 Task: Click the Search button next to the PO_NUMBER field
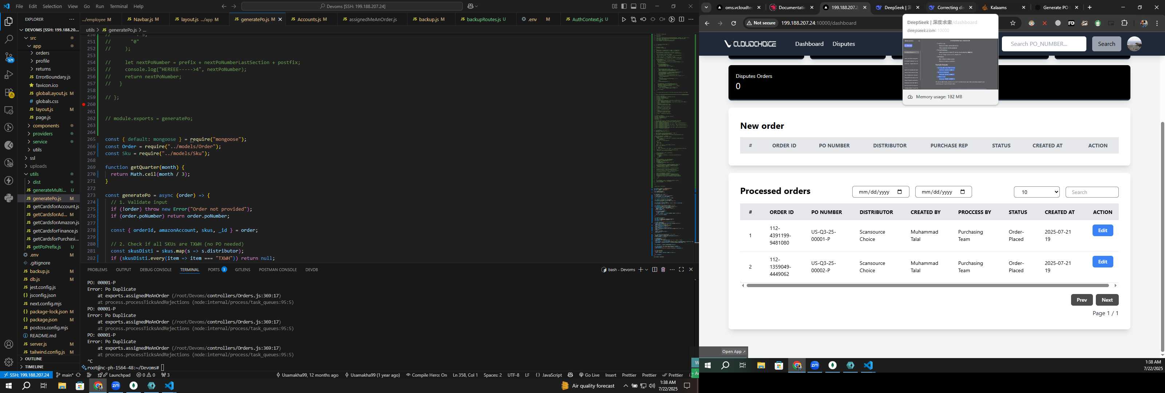[1106, 44]
